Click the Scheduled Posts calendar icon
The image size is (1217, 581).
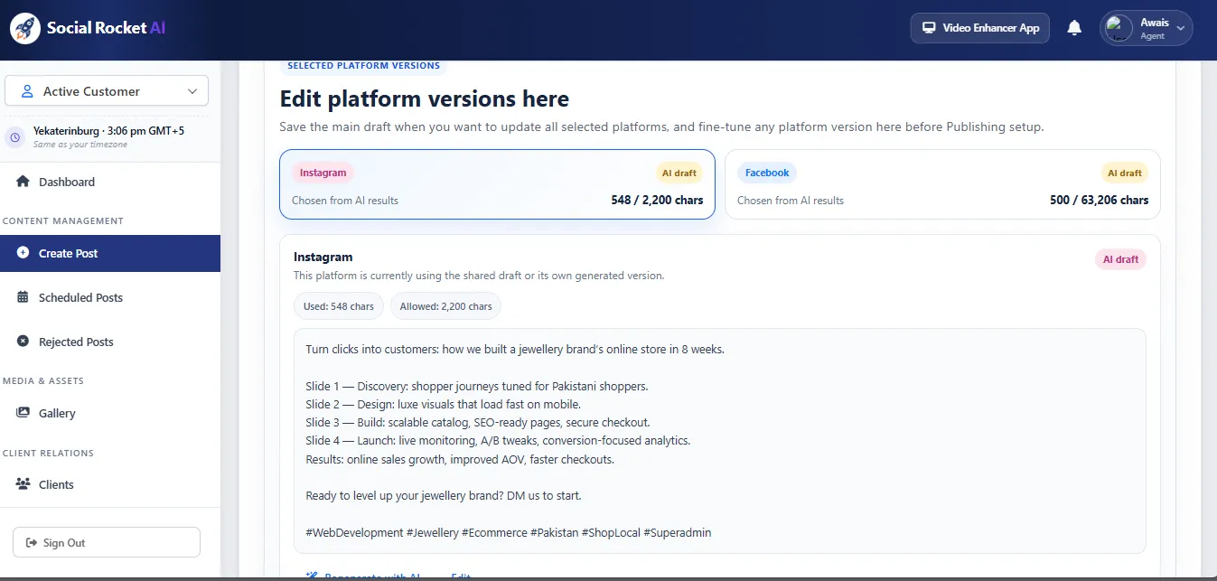pos(23,297)
